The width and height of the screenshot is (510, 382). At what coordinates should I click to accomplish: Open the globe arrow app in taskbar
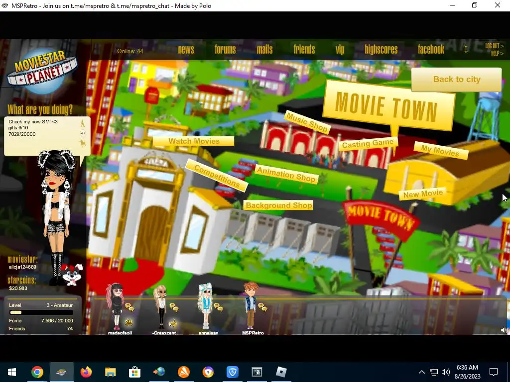coord(159,372)
